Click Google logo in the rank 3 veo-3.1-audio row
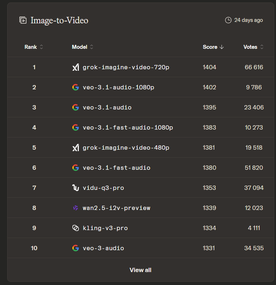This screenshot has width=276, height=285. pyautogui.click(x=76, y=107)
